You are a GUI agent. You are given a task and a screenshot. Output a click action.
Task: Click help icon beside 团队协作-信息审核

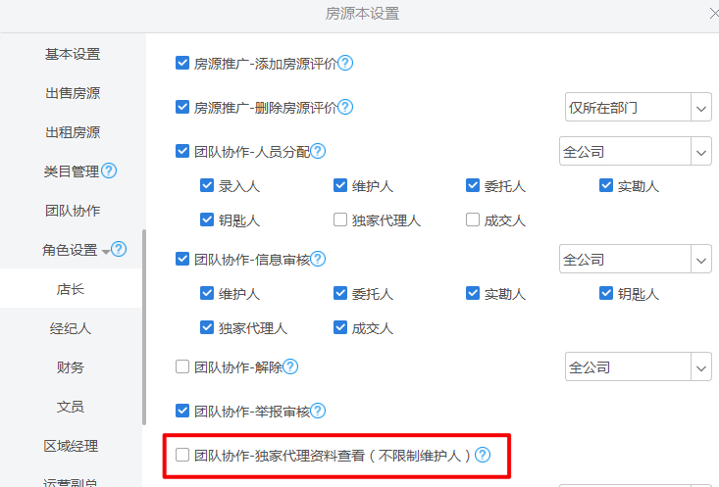(x=318, y=259)
